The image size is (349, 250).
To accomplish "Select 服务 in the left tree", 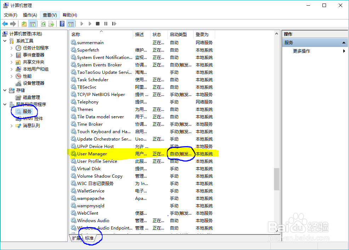I will (27, 111).
